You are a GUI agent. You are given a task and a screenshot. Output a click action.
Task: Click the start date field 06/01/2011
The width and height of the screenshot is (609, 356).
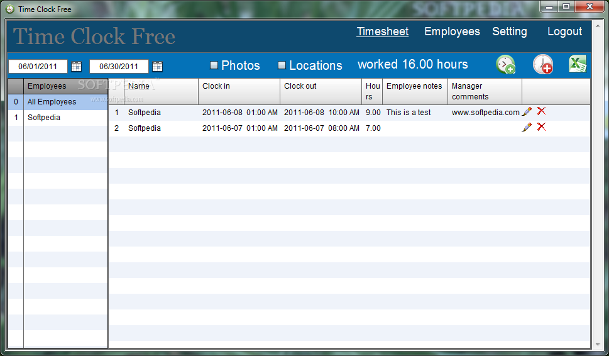click(x=38, y=67)
